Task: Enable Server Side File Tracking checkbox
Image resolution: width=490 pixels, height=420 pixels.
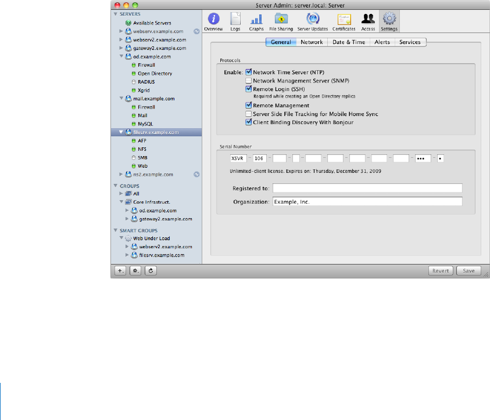Action: pos(248,114)
